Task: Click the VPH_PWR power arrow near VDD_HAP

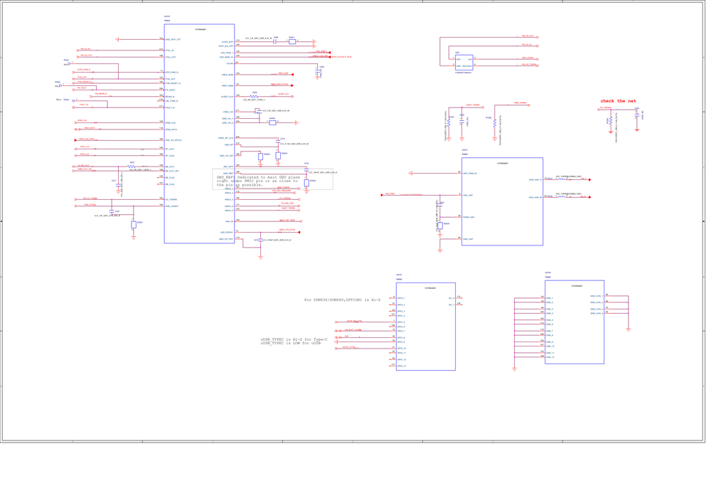Action: (x=382, y=195)
